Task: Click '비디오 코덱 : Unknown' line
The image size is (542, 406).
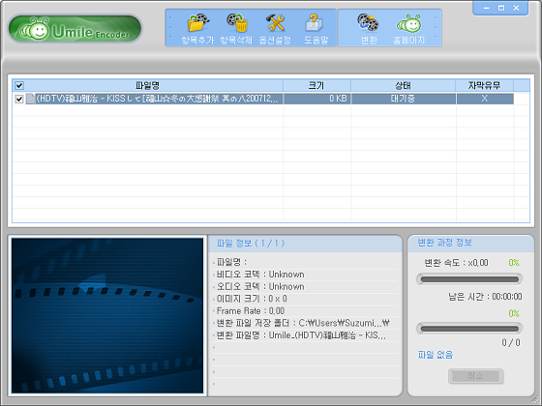Action: click(260, 275)
